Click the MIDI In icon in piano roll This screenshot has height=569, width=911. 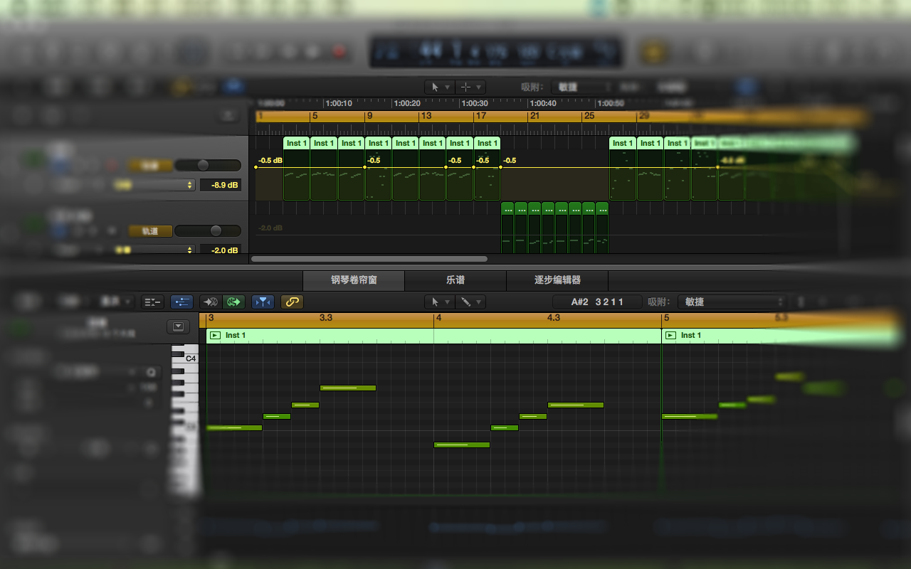[211, 302]
